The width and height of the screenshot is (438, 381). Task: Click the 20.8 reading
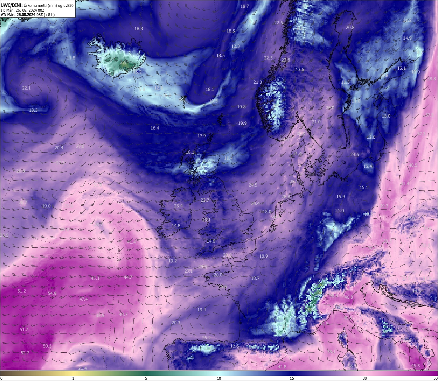pos(350,28)
